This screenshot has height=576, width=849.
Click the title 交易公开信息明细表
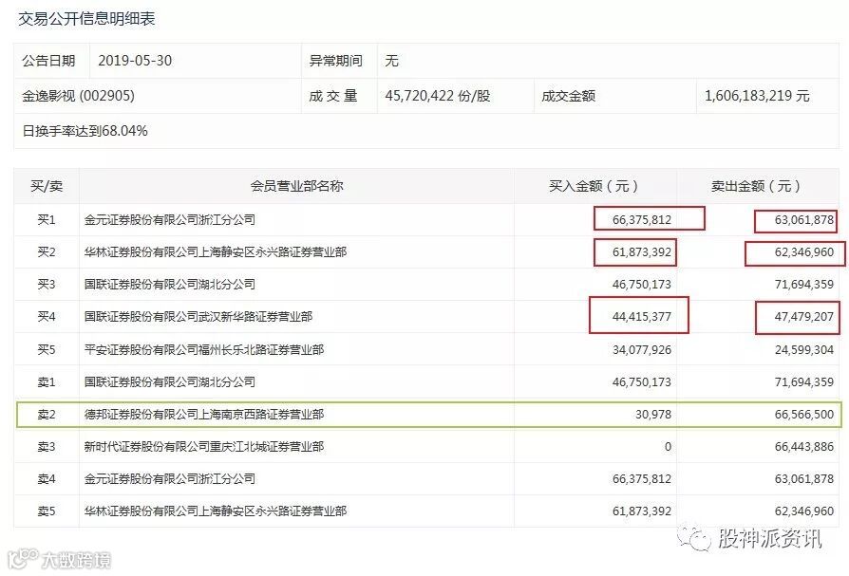pyautogui.click(x=86, y=19)
